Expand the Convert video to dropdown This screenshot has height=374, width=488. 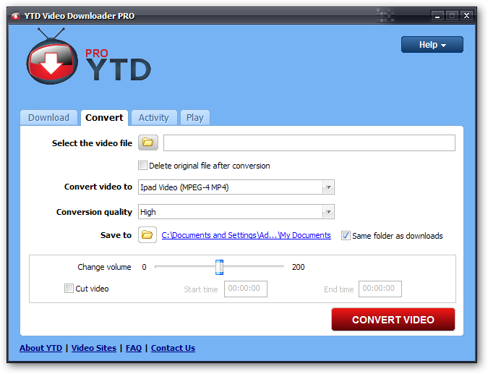point(328,187)
